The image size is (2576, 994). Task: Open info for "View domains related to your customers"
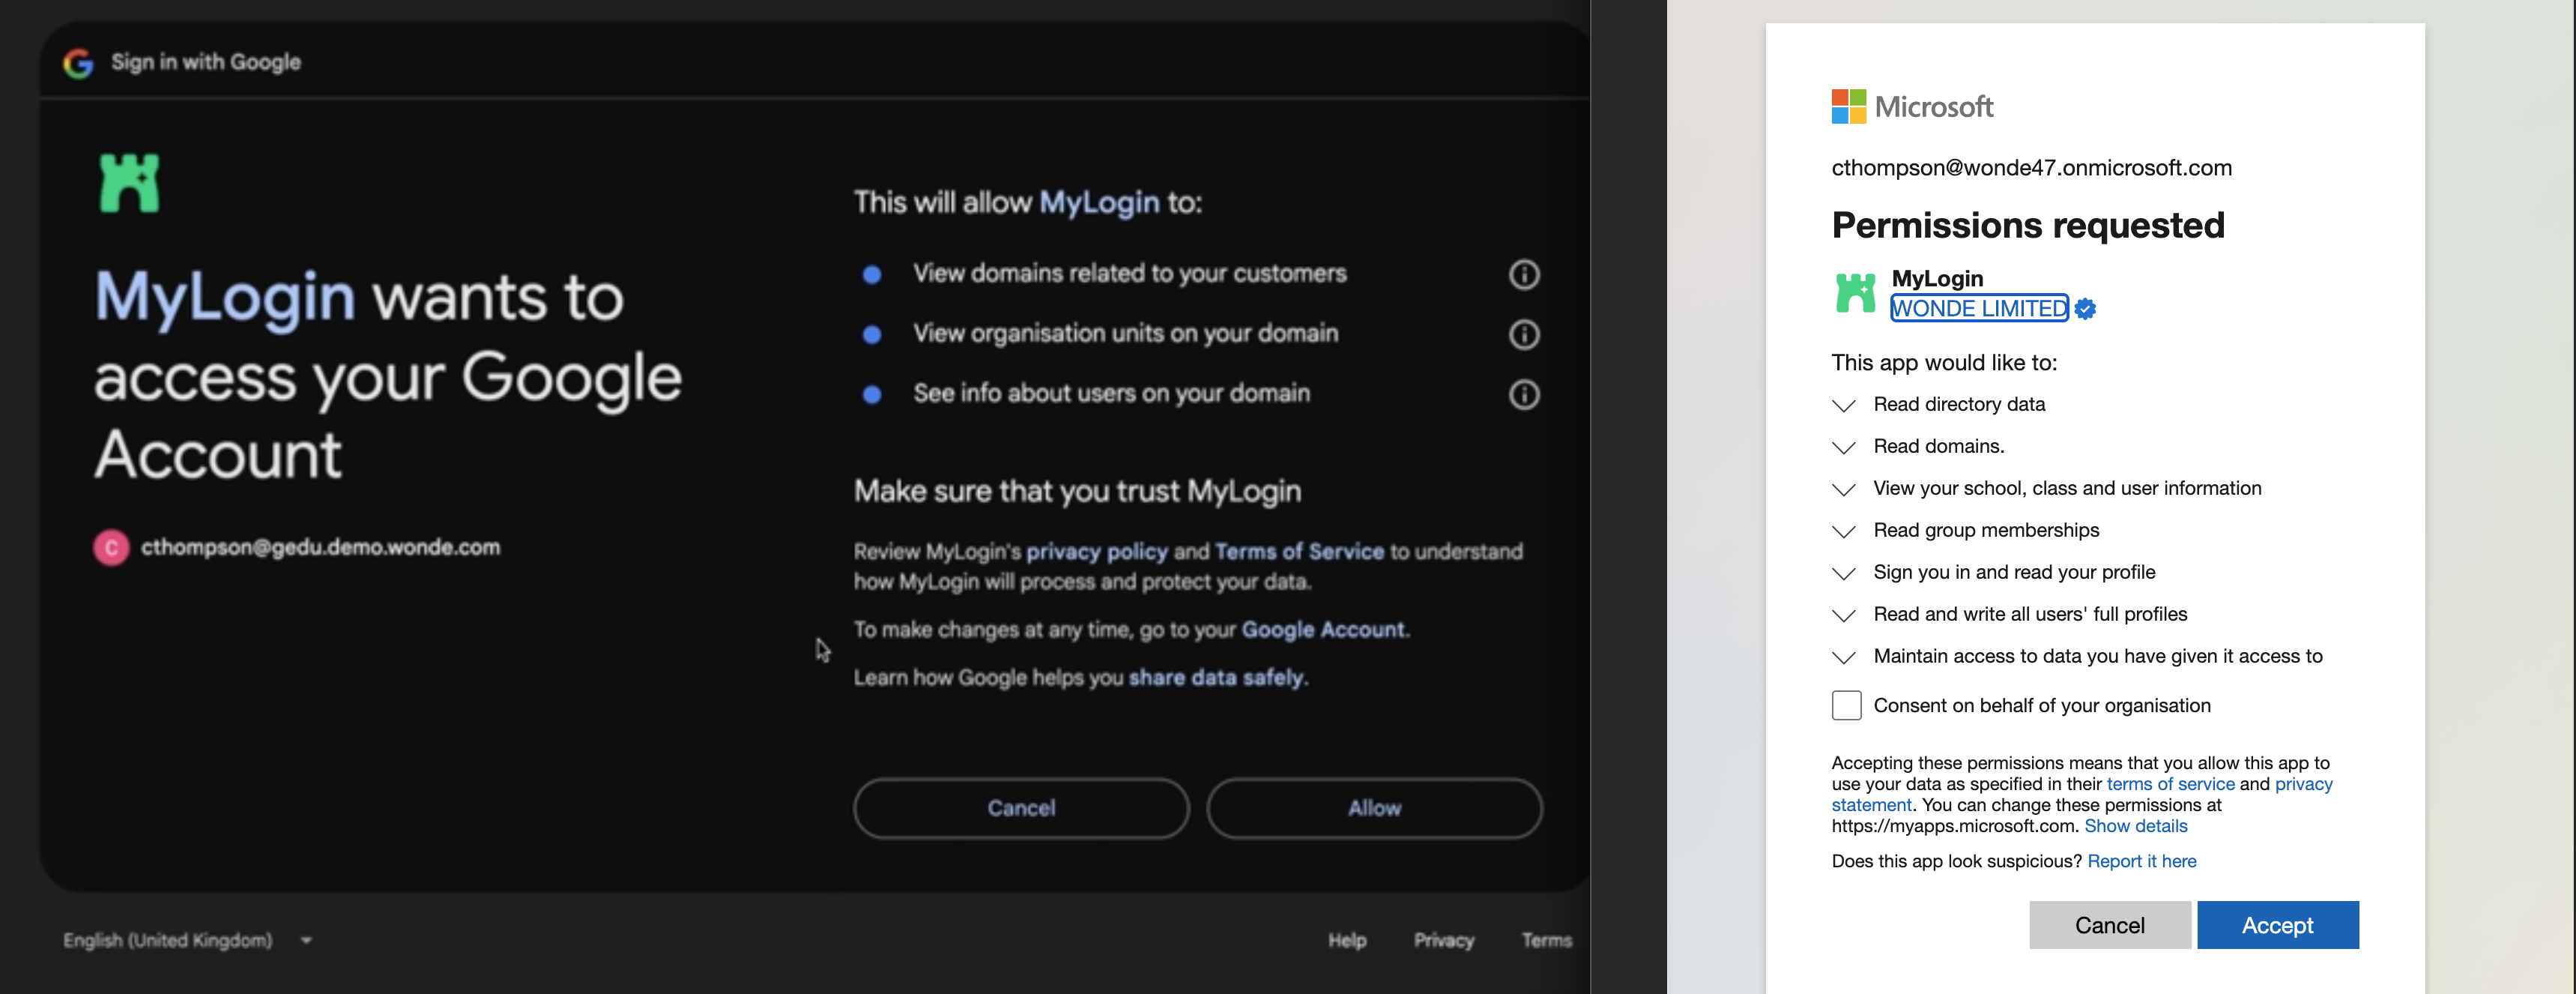click(x=1524, y=274)
